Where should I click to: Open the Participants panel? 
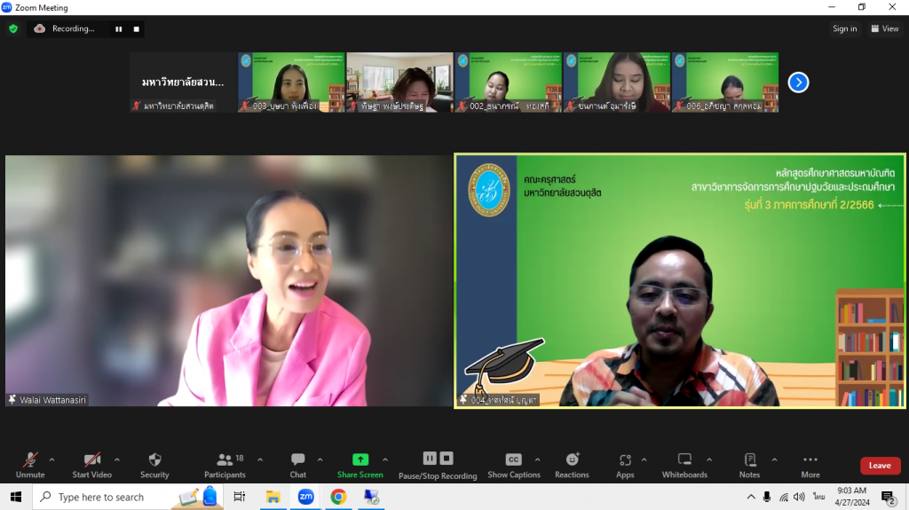225,465
